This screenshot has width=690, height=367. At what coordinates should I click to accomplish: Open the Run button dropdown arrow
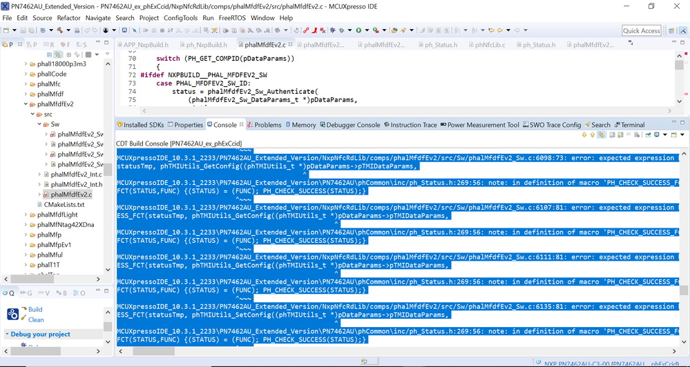367,30
